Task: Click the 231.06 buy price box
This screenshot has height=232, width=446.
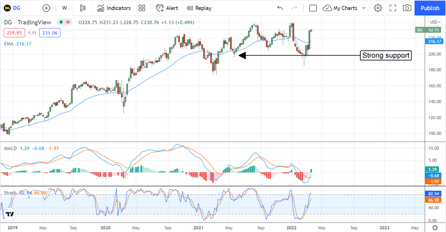Action: 50,33
